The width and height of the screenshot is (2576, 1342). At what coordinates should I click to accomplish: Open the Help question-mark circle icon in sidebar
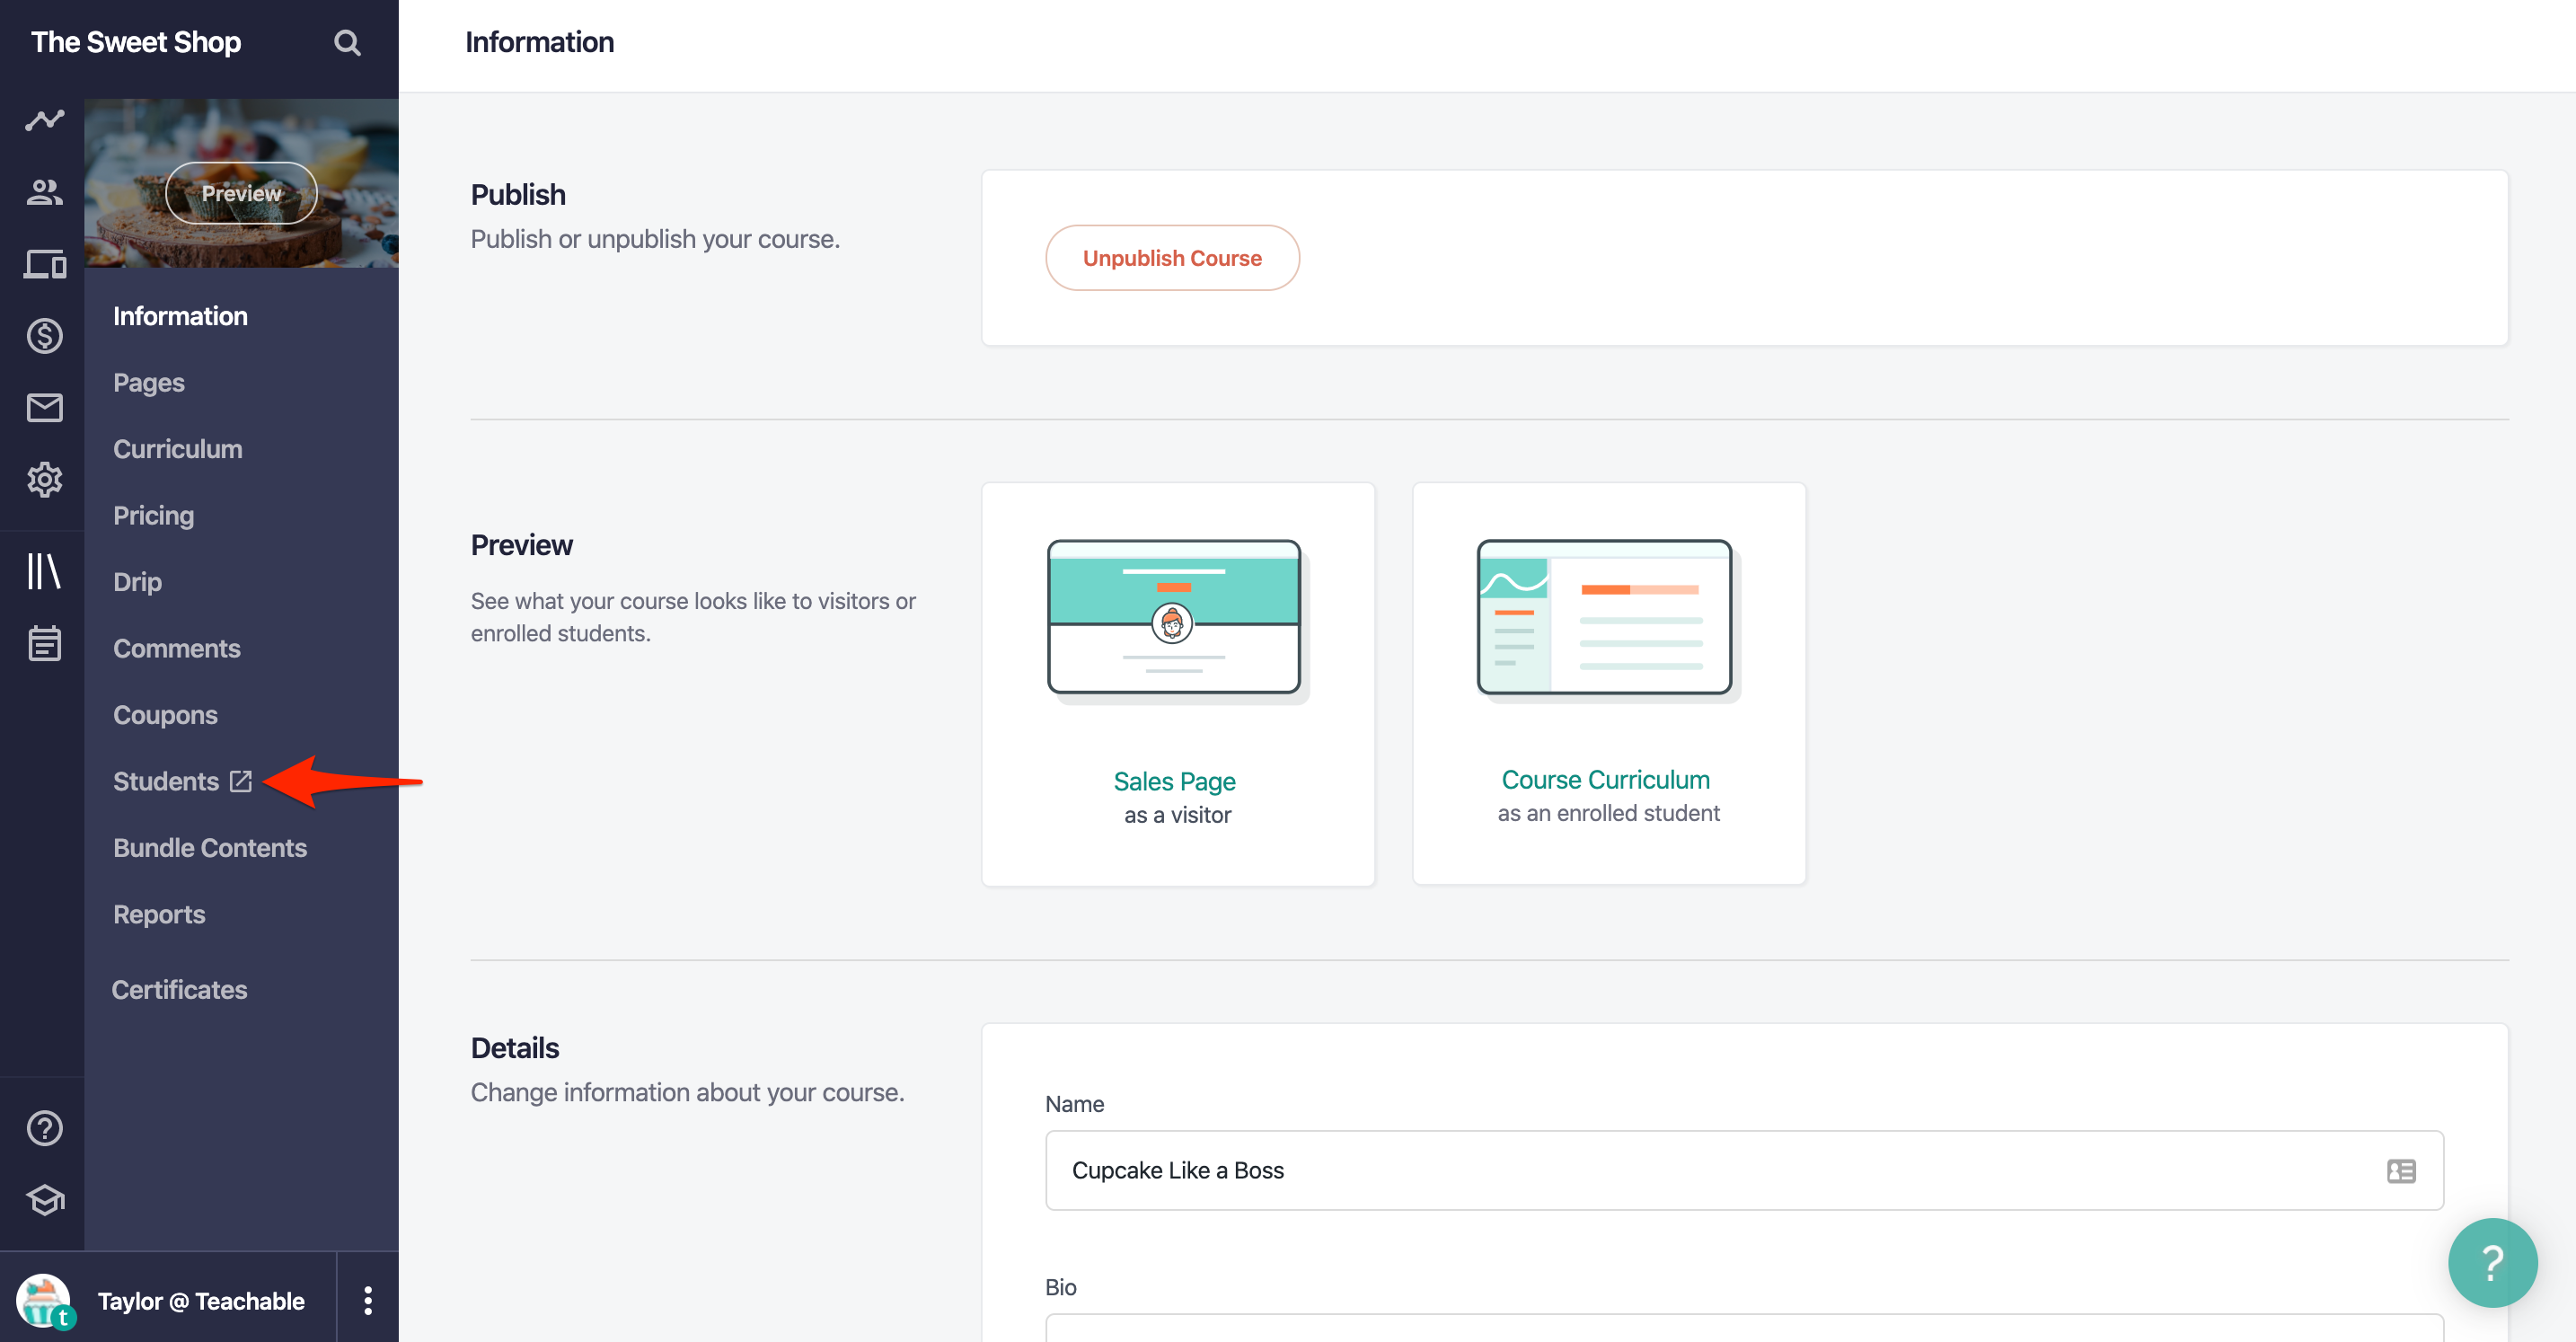pos(44,1128)
